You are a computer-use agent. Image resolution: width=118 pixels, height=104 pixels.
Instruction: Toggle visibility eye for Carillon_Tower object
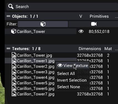tap(81, 31)
